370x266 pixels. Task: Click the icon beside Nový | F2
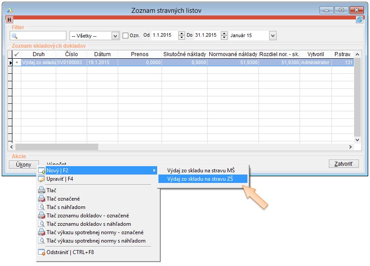(x=42, y=170)
